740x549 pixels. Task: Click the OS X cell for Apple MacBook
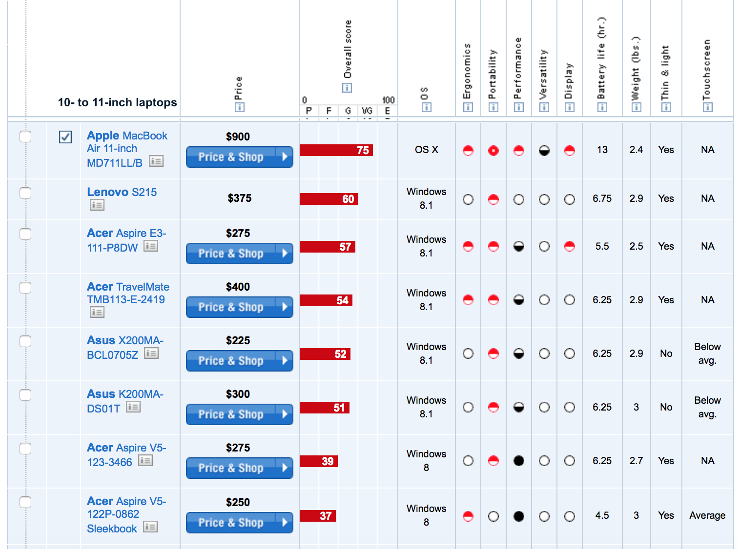point(427,150)
